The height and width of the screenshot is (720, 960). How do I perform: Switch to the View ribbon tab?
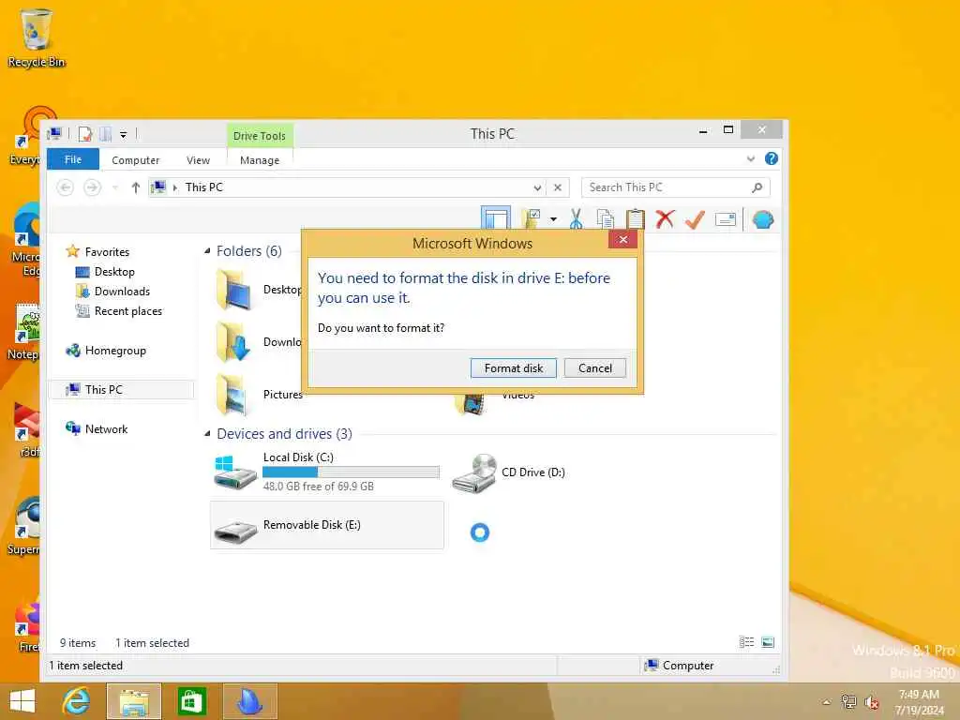tap(198, 159)
